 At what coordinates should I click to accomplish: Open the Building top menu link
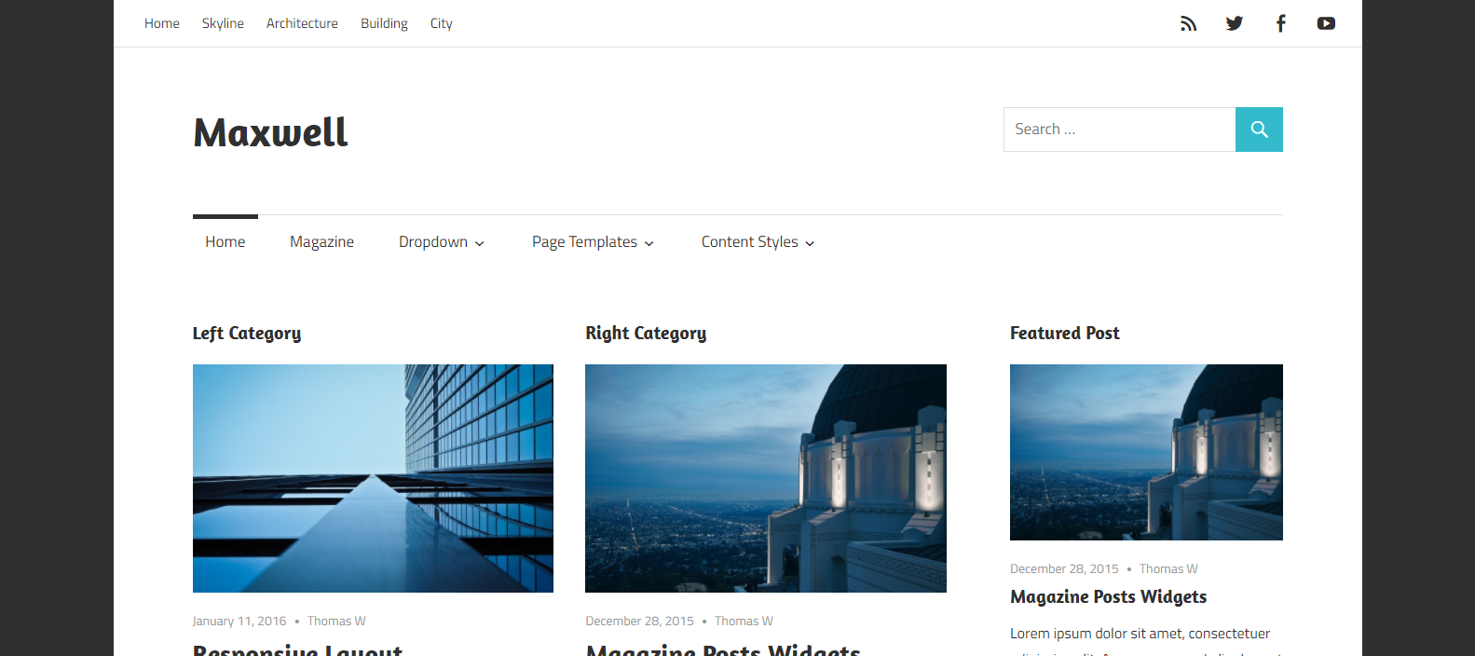coord(384,23)
